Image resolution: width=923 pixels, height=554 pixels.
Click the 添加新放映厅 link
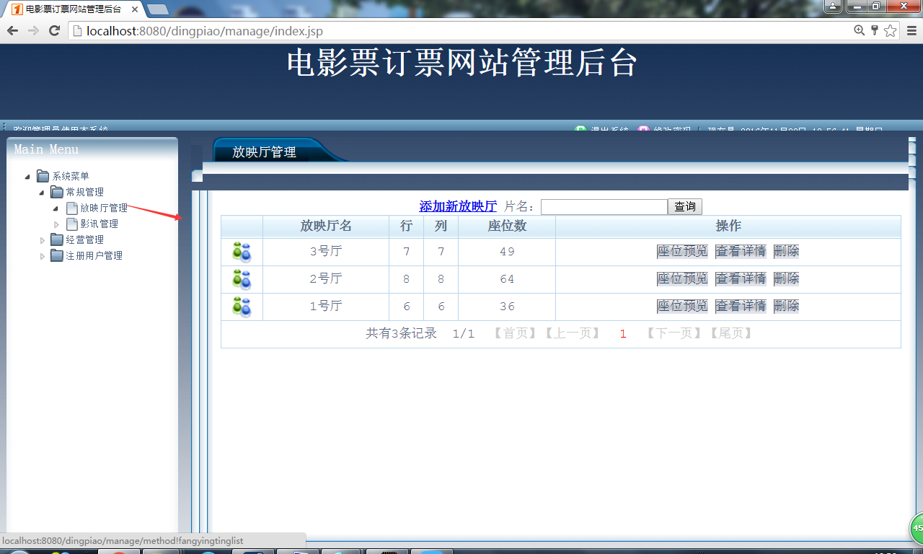pyautogui.click(x=458, y=206)
